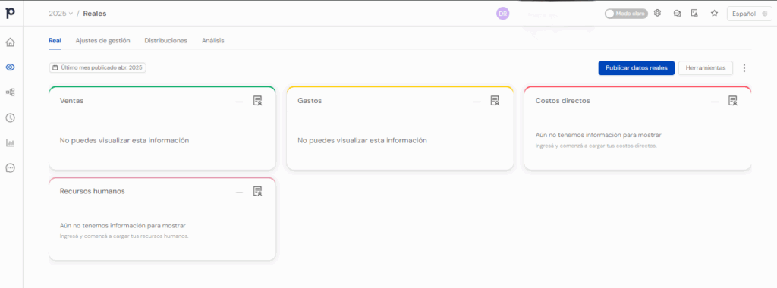Image resolution: width=777 pixels, height=288 pixels.
Task: Open the hierarchy structure icon in the sidebar
Action: (x=10, y=92)
